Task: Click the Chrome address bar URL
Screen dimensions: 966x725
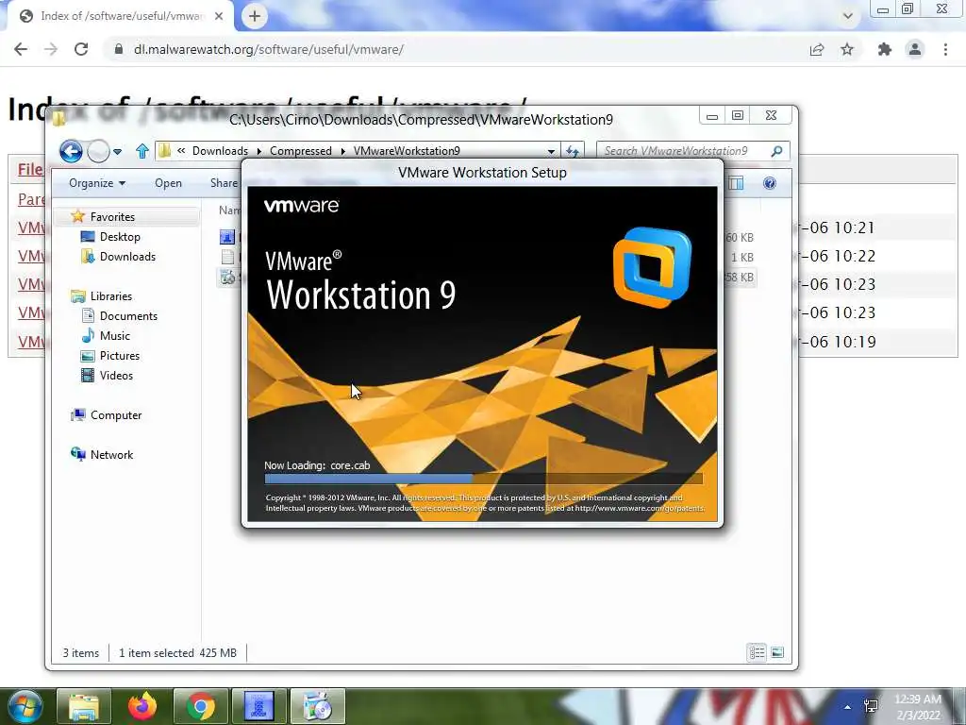Action: (x=269, y=49)
